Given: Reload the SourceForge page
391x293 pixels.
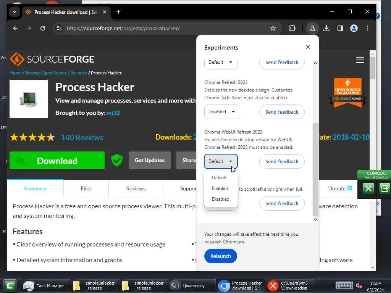Looking at the screenshot, I should coord(43,28).
